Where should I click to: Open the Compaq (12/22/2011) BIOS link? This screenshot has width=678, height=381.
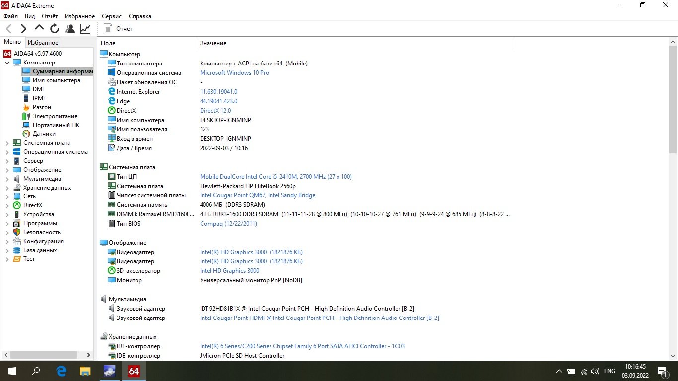coord(228,224)
